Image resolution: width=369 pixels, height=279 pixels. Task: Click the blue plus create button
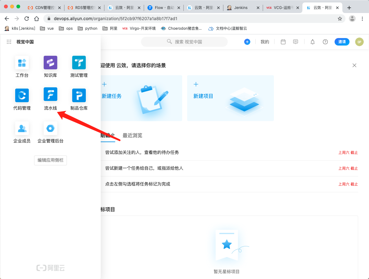click(x=247, y=42)
